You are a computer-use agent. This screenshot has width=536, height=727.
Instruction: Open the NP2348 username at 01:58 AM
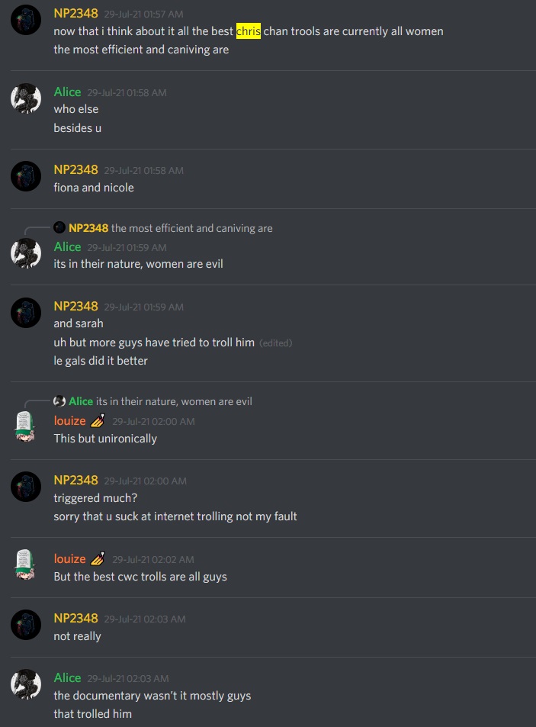(x=76, y=169)
